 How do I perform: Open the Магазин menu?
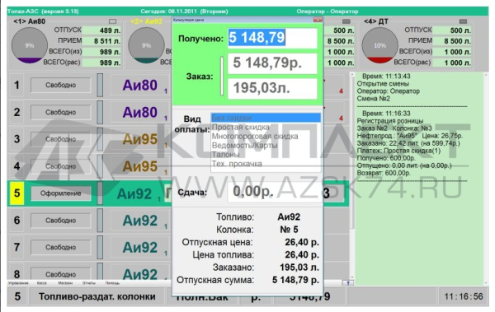pyautogui.click(x=65, y=283)
